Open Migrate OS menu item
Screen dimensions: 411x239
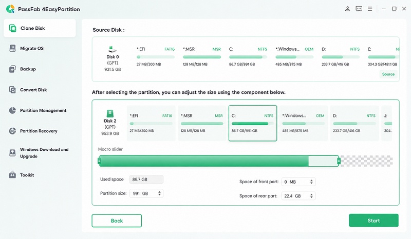40,48
